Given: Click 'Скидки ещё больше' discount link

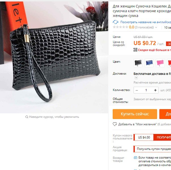Looking at the screenshot, I should click(x=154, y=50).
